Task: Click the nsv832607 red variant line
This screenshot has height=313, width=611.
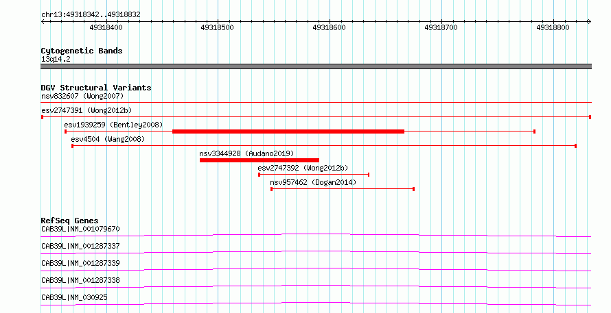Action: click(x=316, y=103)
